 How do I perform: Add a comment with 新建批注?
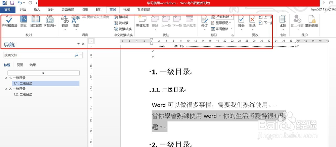click(142, 21)
